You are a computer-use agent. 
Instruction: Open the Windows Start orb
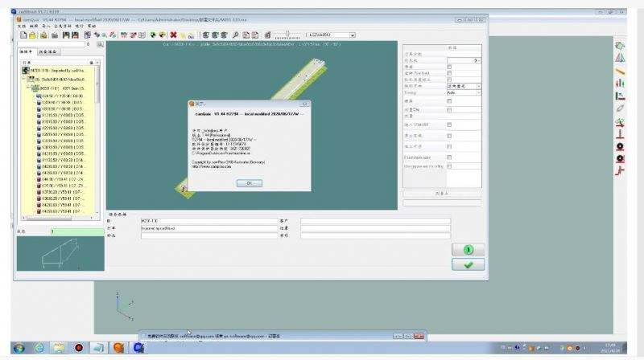point(19,348)
